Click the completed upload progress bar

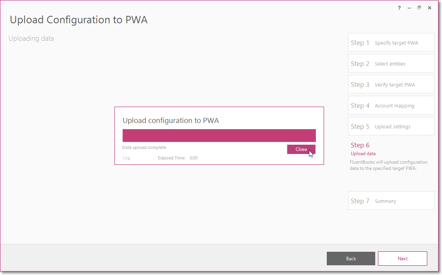pos(219,135)
